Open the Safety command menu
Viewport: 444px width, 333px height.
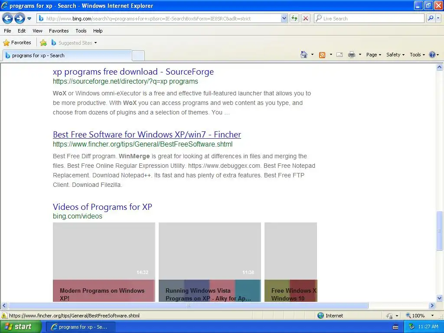(x=395, y=55)
